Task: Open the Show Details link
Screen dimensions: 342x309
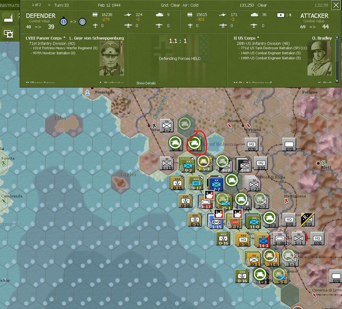Action: pos(146,83)
